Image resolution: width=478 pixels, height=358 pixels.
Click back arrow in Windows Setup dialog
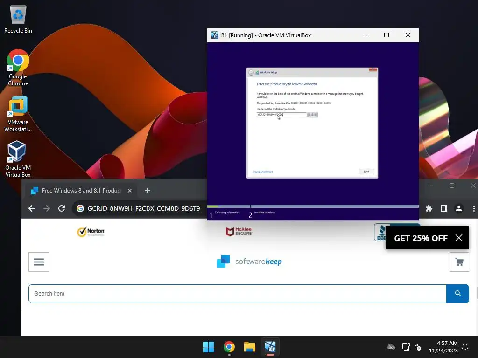(x=251, y=72)
